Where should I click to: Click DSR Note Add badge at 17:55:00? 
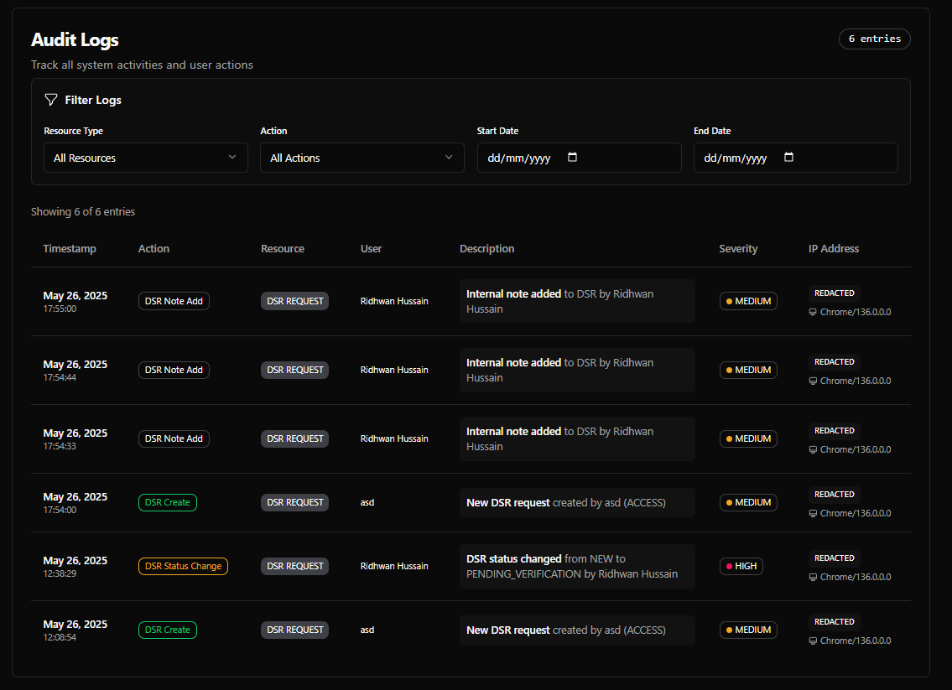click(174, 301)
